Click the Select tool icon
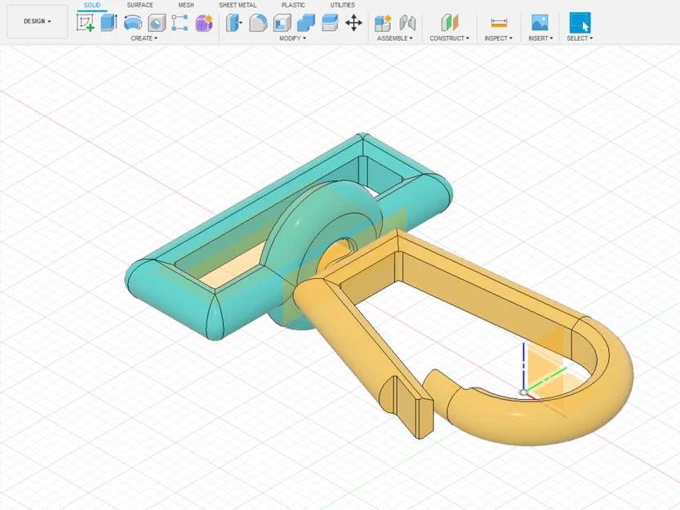The image size is (680, 510). pos(580,23)
